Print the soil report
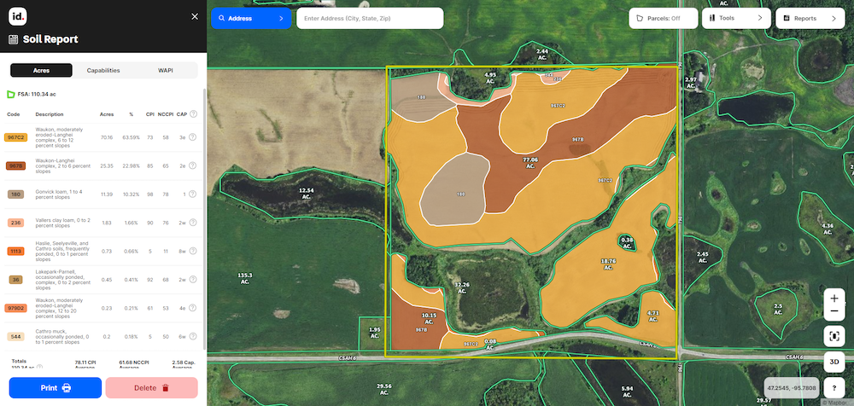The height and width of the screenshot is (406, 854). click(x=55, y=388)
